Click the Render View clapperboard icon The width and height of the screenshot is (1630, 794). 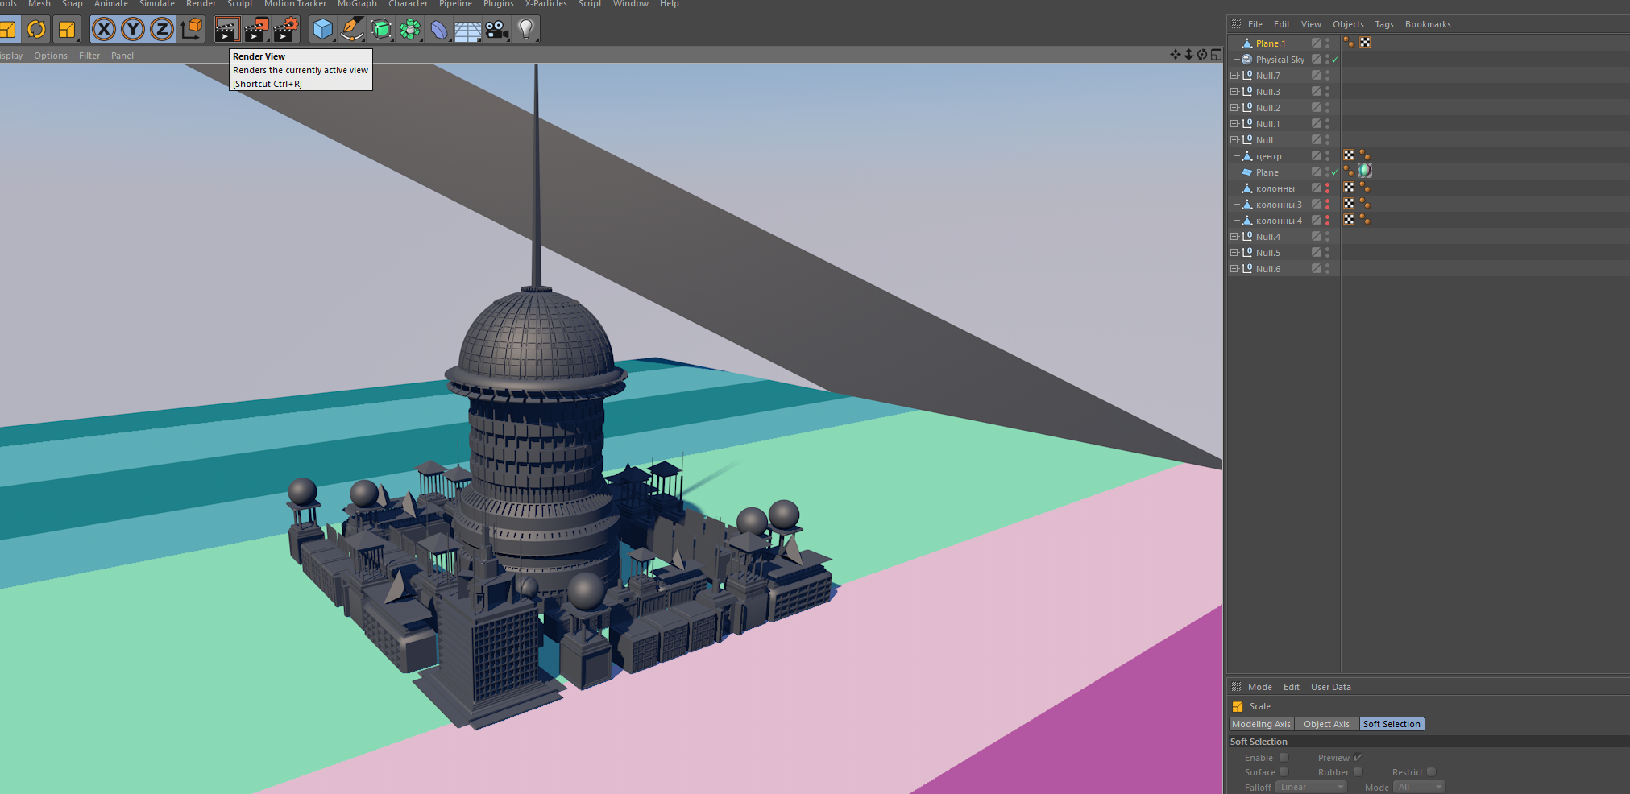pyautogui.click(x=227, y=30)
